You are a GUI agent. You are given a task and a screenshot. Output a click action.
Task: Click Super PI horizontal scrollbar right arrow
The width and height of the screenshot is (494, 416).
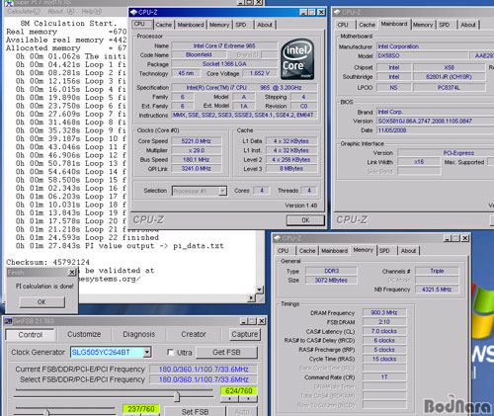252,297
